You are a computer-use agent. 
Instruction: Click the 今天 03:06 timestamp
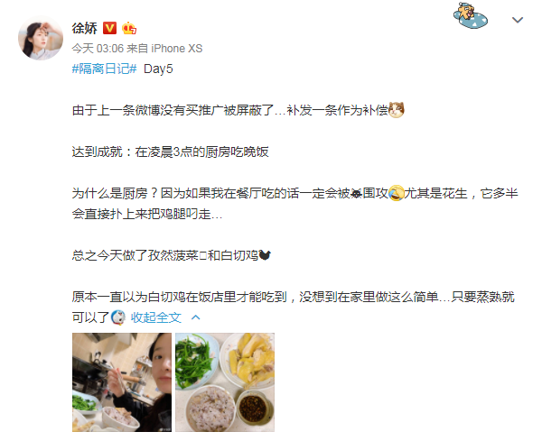tap(98, 49)
